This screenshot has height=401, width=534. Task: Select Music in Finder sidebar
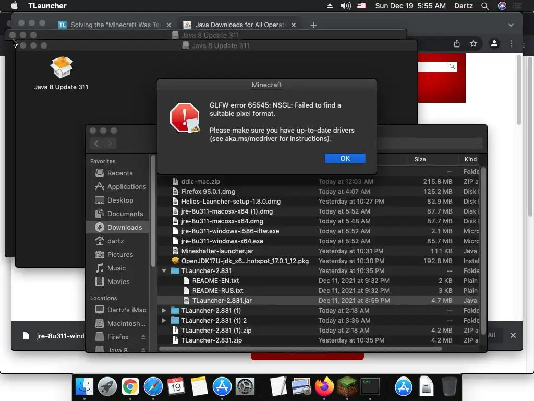pyautogui.click(x=117, y=268)
